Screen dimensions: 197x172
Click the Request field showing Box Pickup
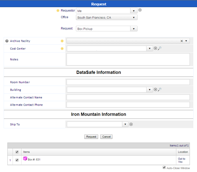pyautogui.click(x=103, y=29)
